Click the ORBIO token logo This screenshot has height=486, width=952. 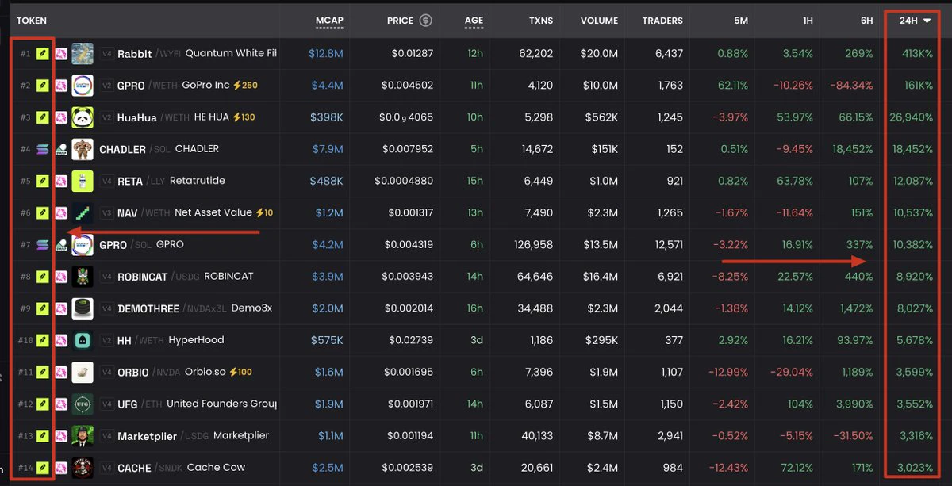(x=83, y=372)
